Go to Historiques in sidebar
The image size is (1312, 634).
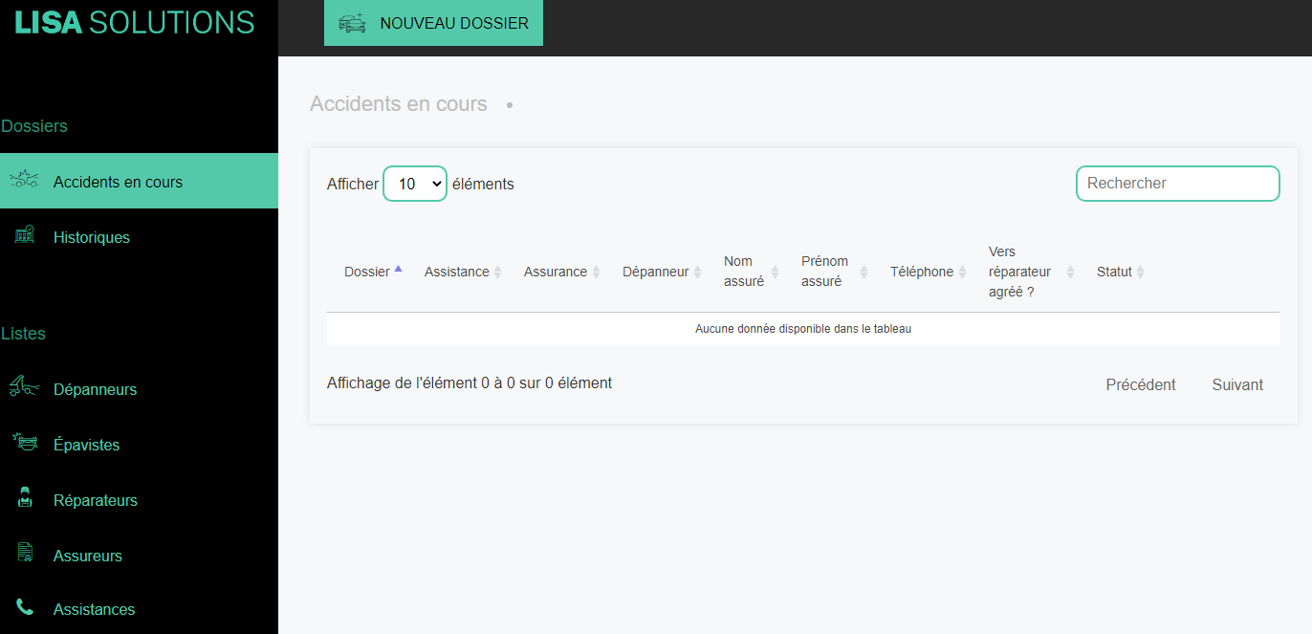point(139,236)
